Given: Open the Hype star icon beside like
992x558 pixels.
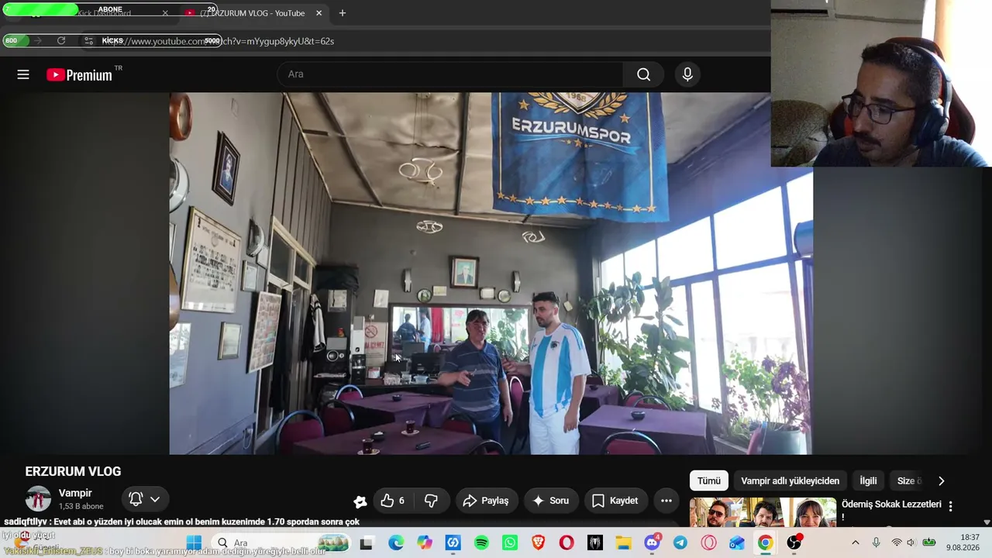Looking at the screenshot, I should 360,501.
